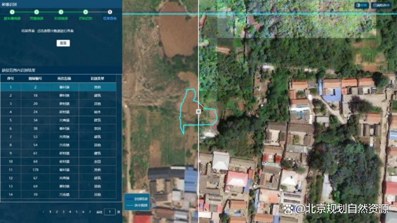
Task: Select step 3 circle in progress bar
Action: click(61, 11)
